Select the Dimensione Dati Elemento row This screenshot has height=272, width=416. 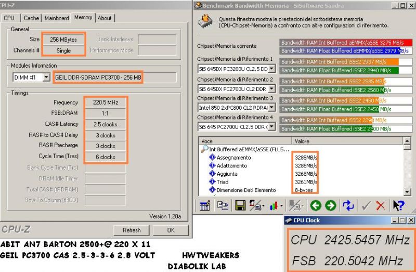[301, 190]
